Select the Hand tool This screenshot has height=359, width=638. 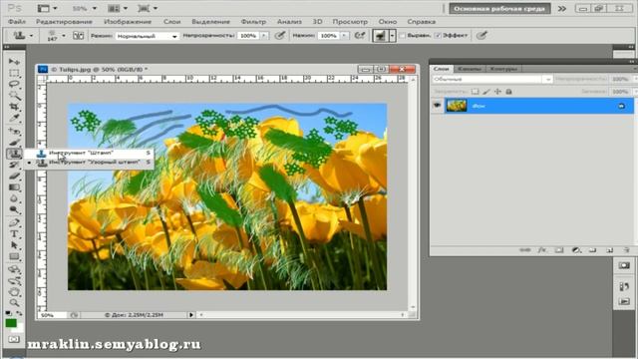[x=14, y=292]
